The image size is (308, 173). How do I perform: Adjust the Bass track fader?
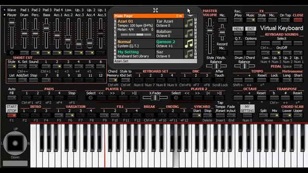pyautogui.click(x=46, y=28)
